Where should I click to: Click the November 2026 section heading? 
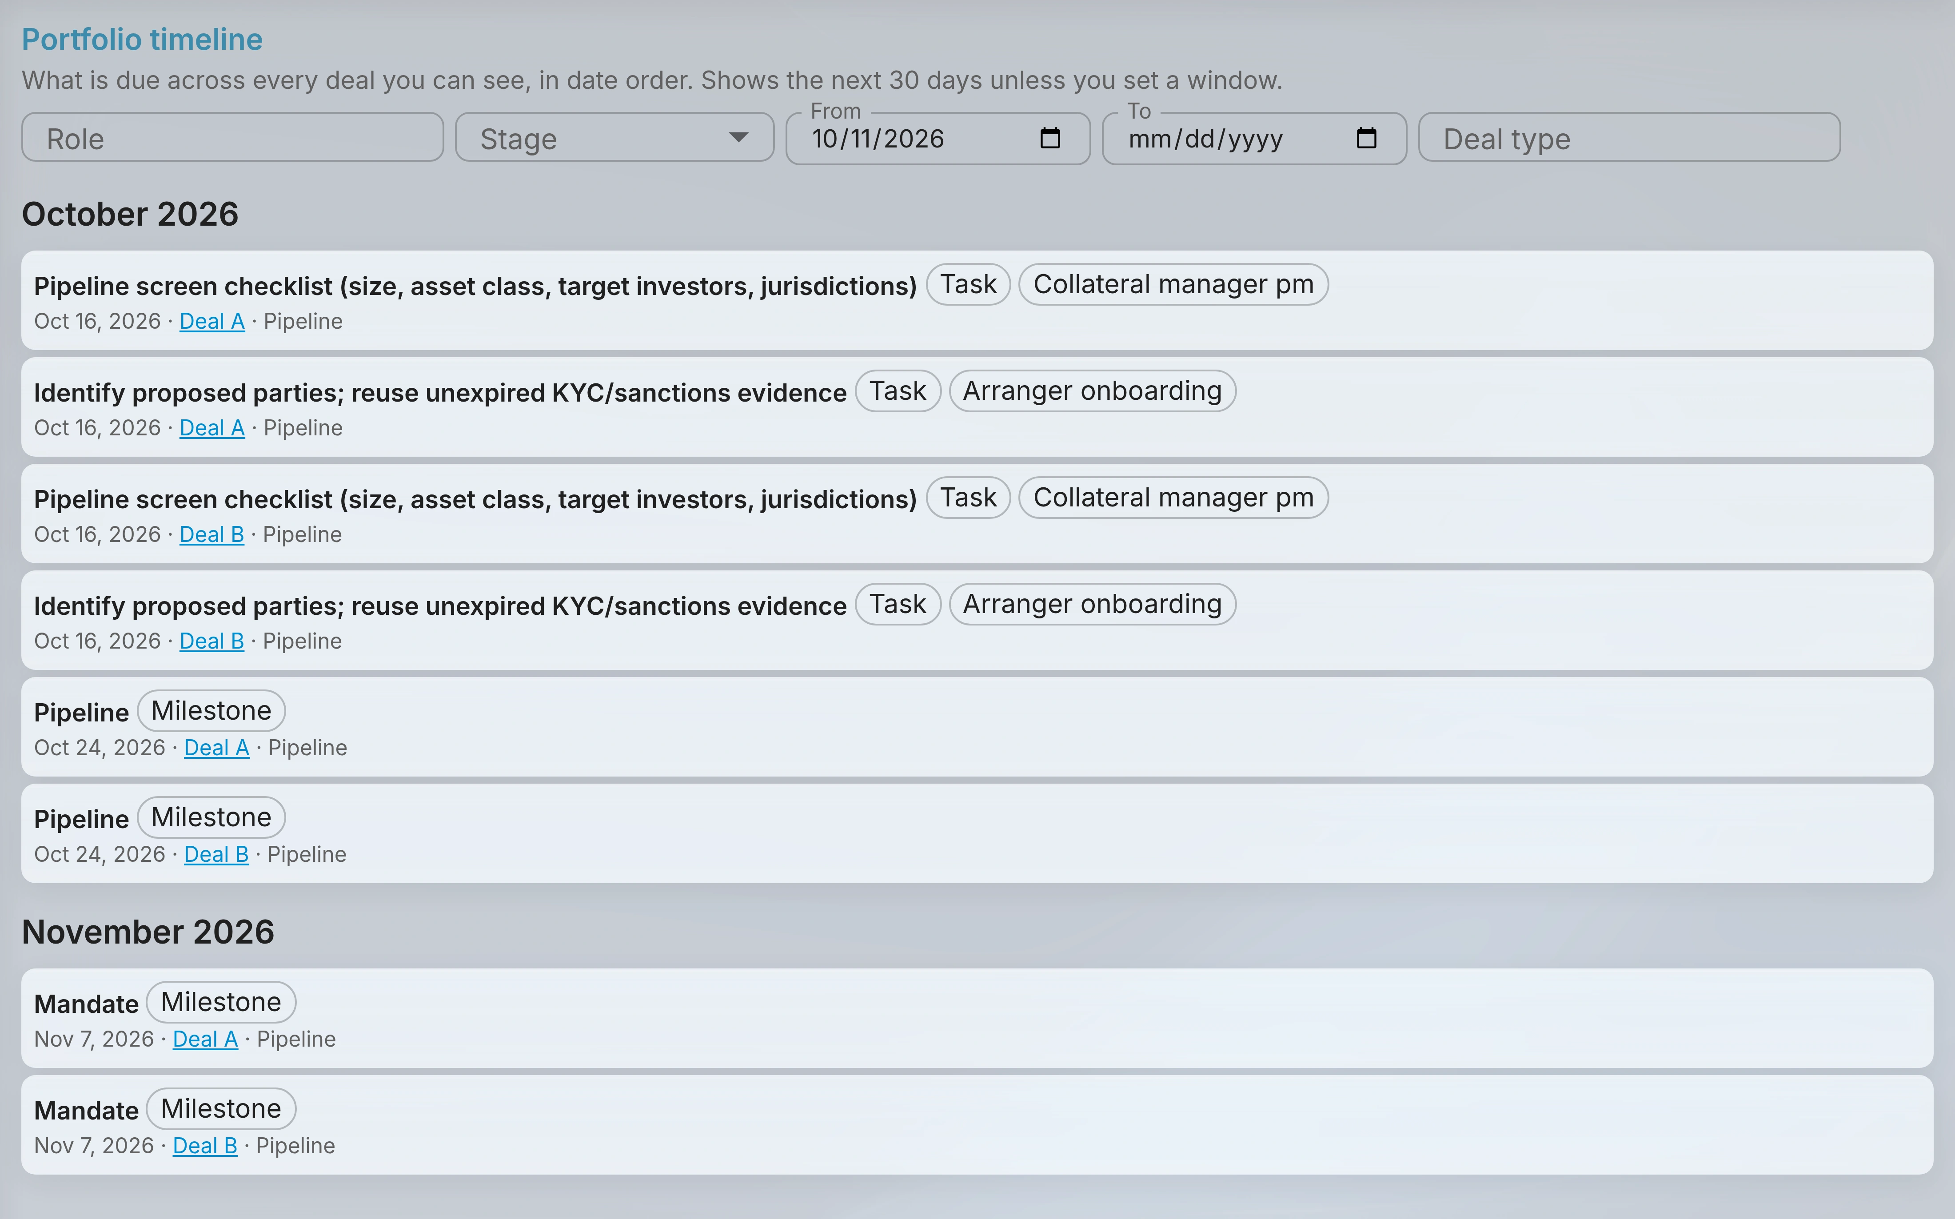(x=148, y=931)
